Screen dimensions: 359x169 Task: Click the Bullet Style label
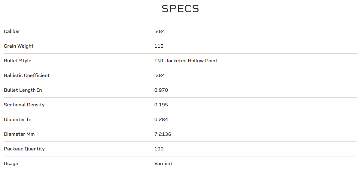coord(17,61)
